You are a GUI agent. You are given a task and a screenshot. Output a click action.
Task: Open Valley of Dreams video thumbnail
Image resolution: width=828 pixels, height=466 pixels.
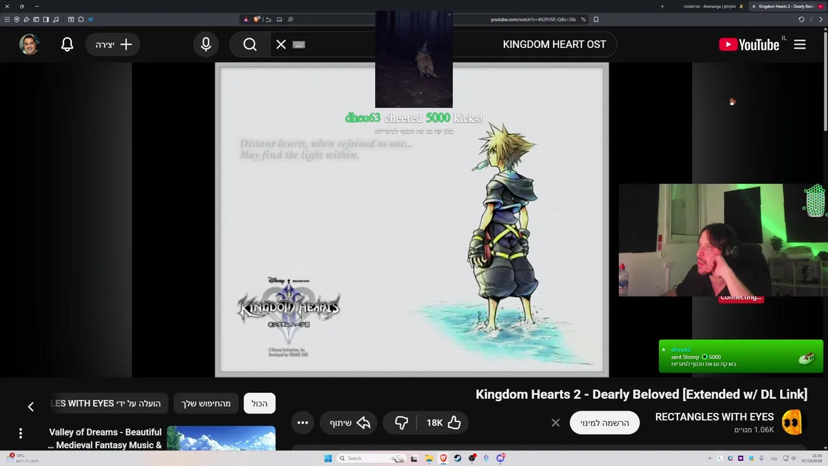(221, 438)
